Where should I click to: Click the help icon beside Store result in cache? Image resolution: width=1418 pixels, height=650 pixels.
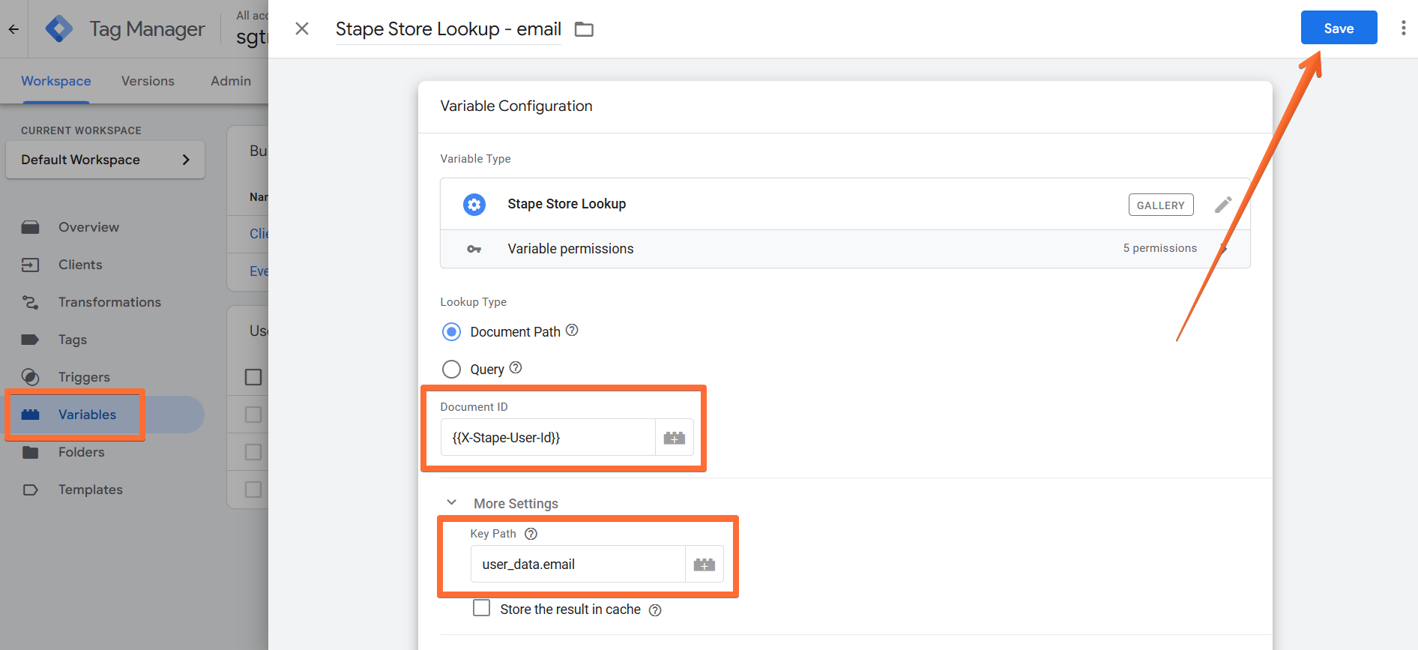coord(655,610)
